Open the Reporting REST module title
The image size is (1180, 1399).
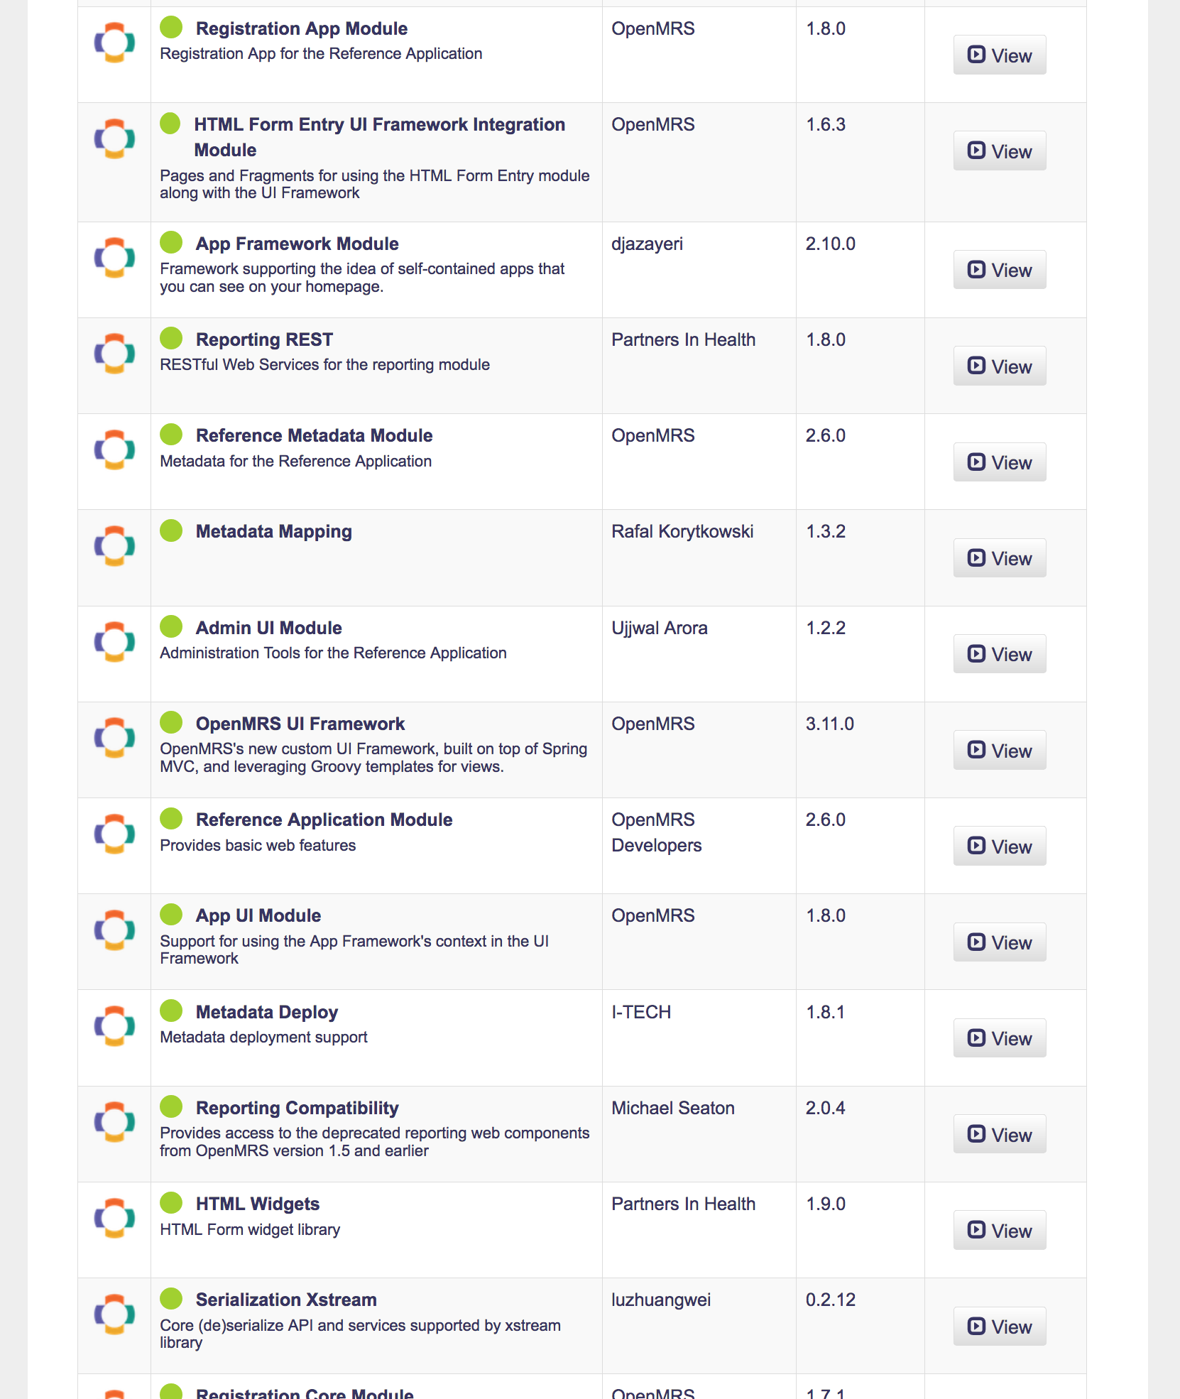click(x=264, y=339)
